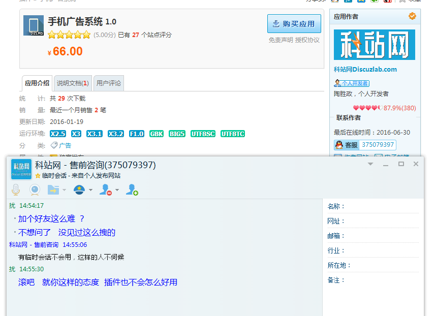
Task: Click the add friend icon
Action: 132,190
